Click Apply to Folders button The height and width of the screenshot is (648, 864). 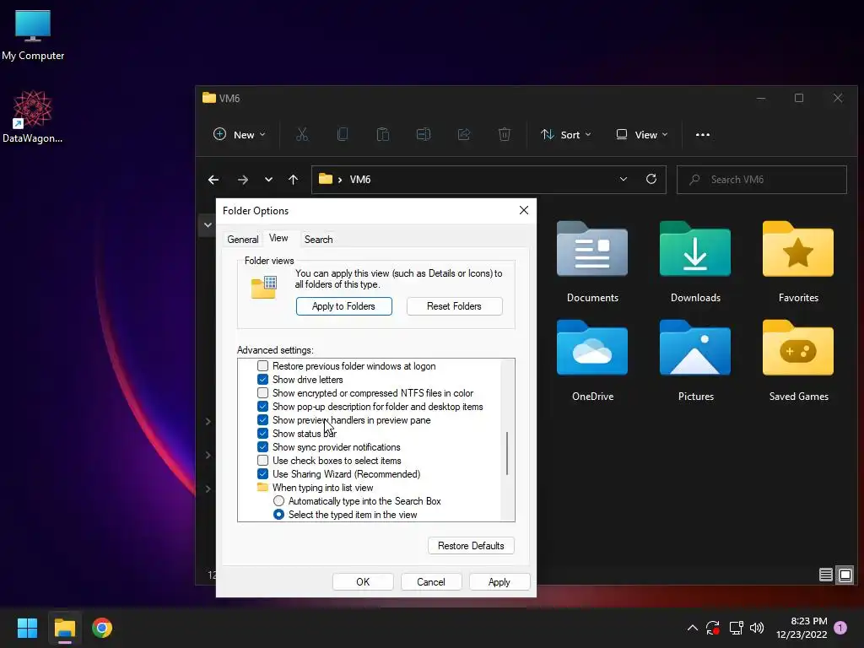click(x=344, y=306)
